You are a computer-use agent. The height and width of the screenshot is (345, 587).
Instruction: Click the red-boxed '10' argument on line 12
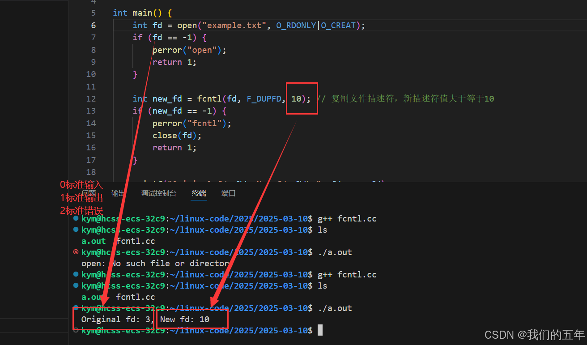pyautogui.click(x=297, y=98)
